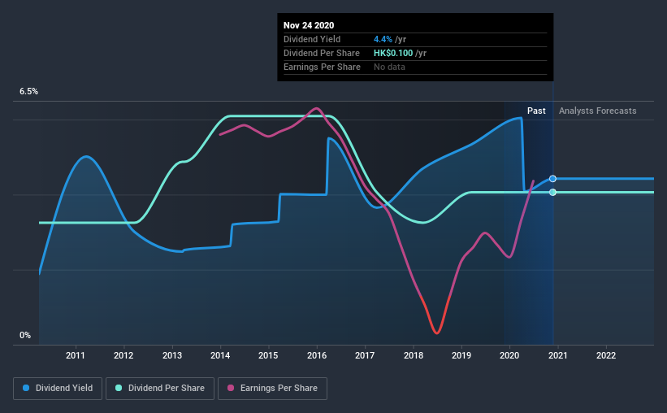The image size is (667, 413).
Task: Select the 2016 x-axis year label
Action: (317, 355)
